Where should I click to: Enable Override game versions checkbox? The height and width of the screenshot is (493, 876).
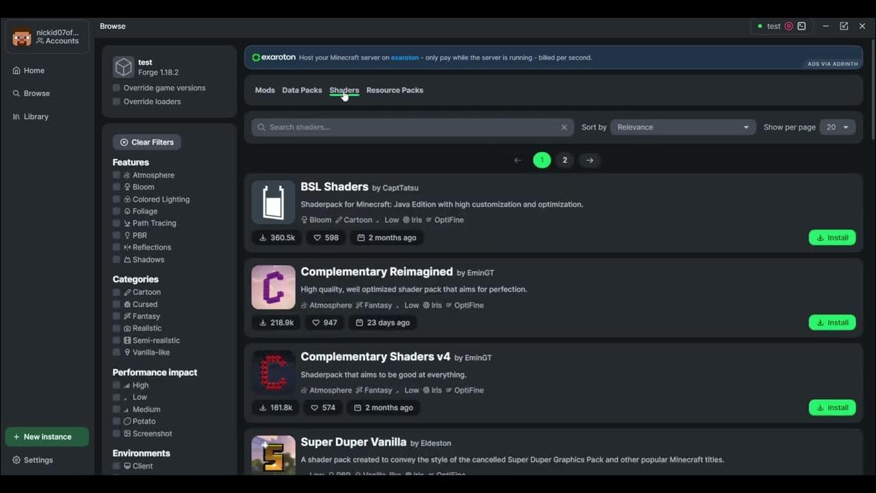point(116,88)
